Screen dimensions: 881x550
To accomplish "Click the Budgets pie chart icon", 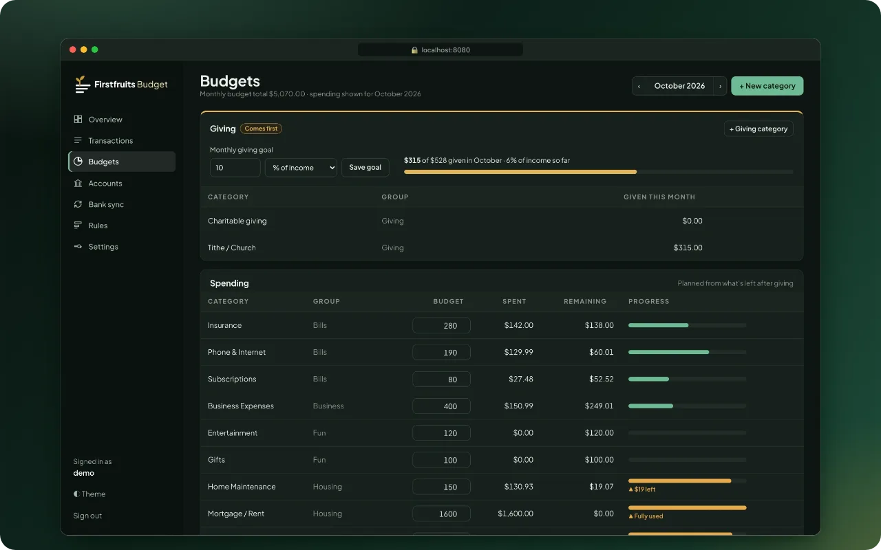I will coord(78,162).
